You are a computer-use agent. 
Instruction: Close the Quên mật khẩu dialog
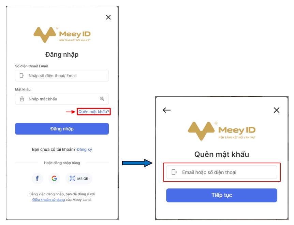pos(277,110)
